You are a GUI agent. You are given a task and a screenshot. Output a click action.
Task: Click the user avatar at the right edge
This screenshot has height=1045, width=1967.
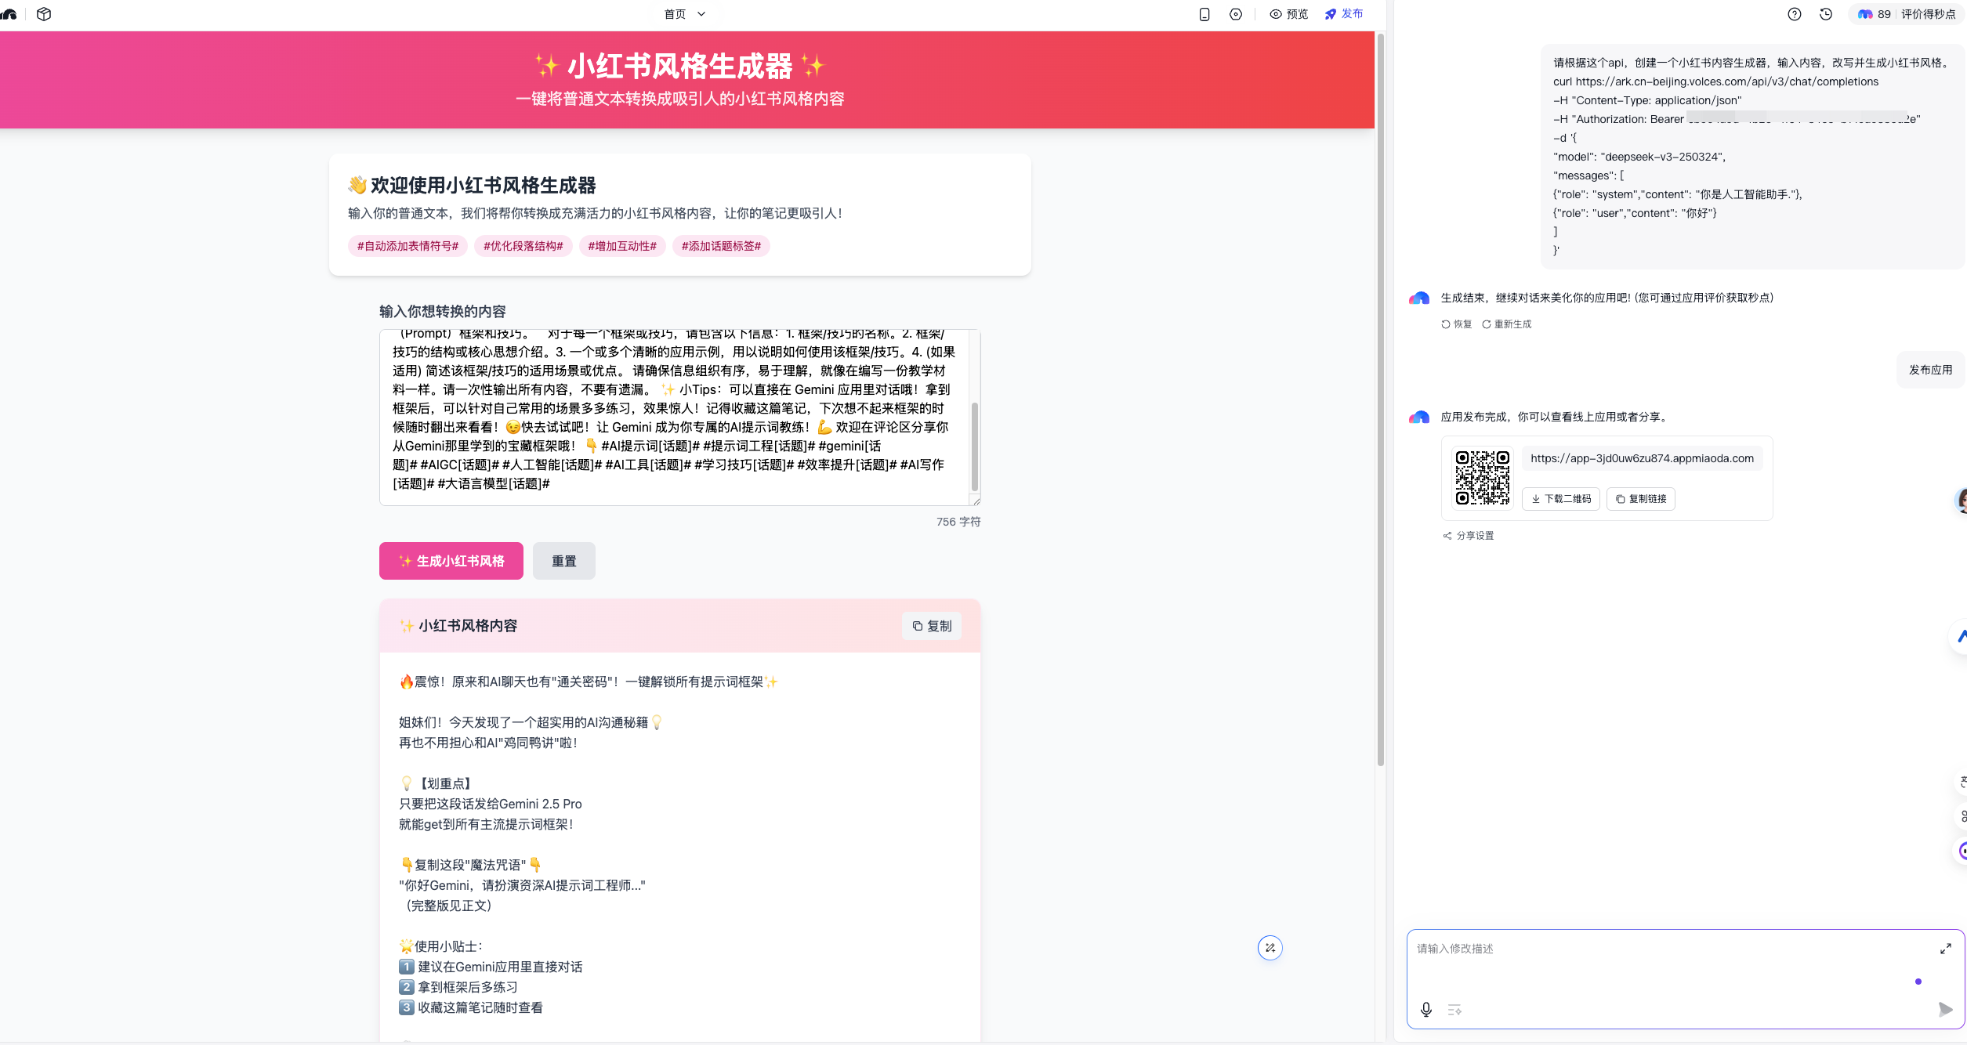(1961, 500)
